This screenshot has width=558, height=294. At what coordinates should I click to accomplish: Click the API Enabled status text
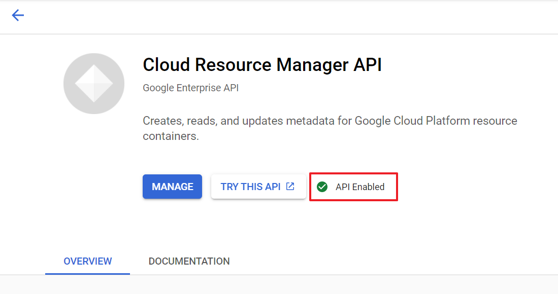click(x=360, y=187)
